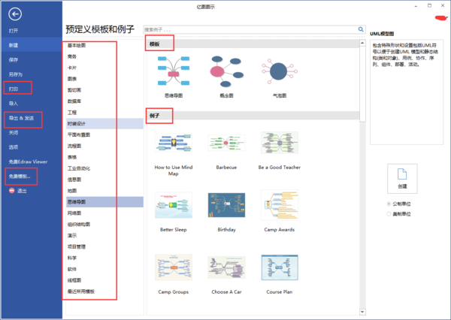Select 新建 in the sidebar

[31, 45]
